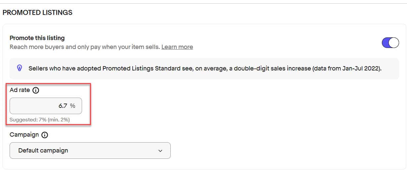The image size is (407, 177).
Task: Click the Promote this listing label
Action: [37, 38]
